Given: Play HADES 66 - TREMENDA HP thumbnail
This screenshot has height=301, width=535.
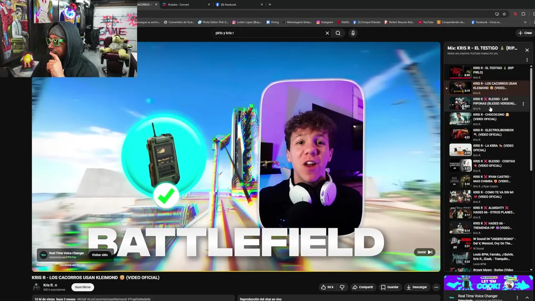Looking at the screenshot, I should coord(460,228).
